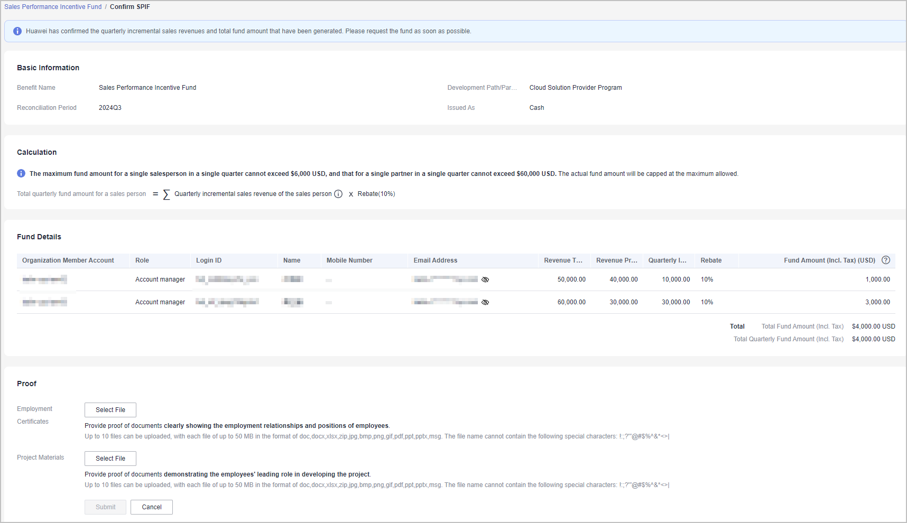Select file for Project Materials
This screenshot has height=523, width=907.
(x=110, y=459)
